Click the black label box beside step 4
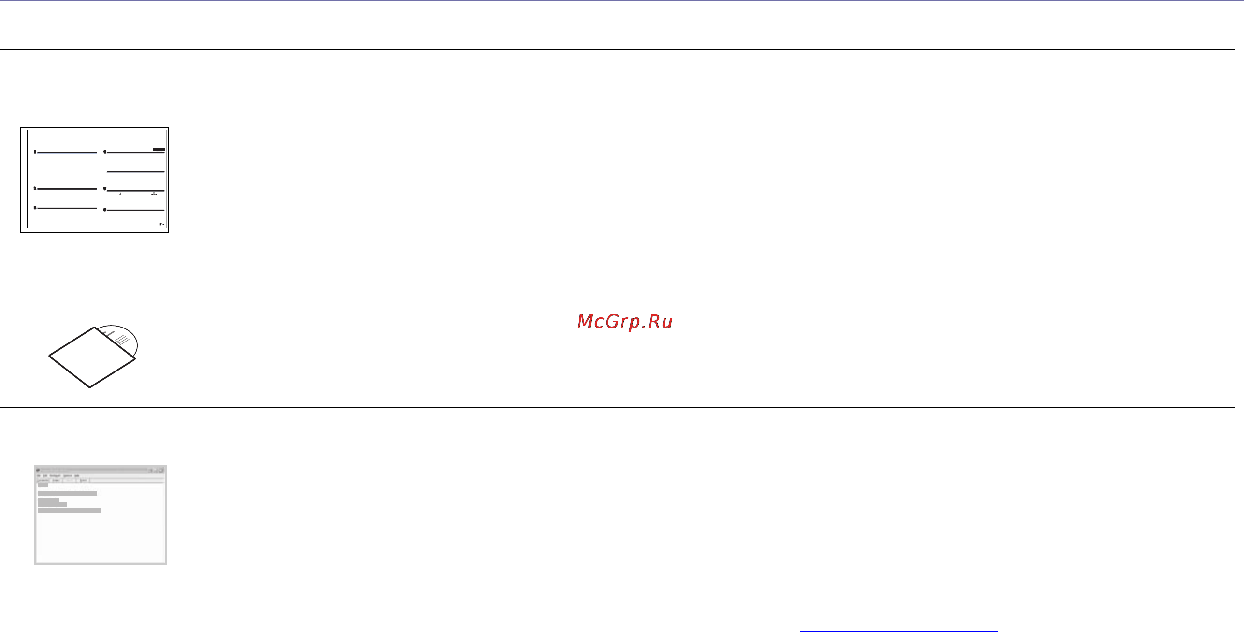 pos(159,150)
